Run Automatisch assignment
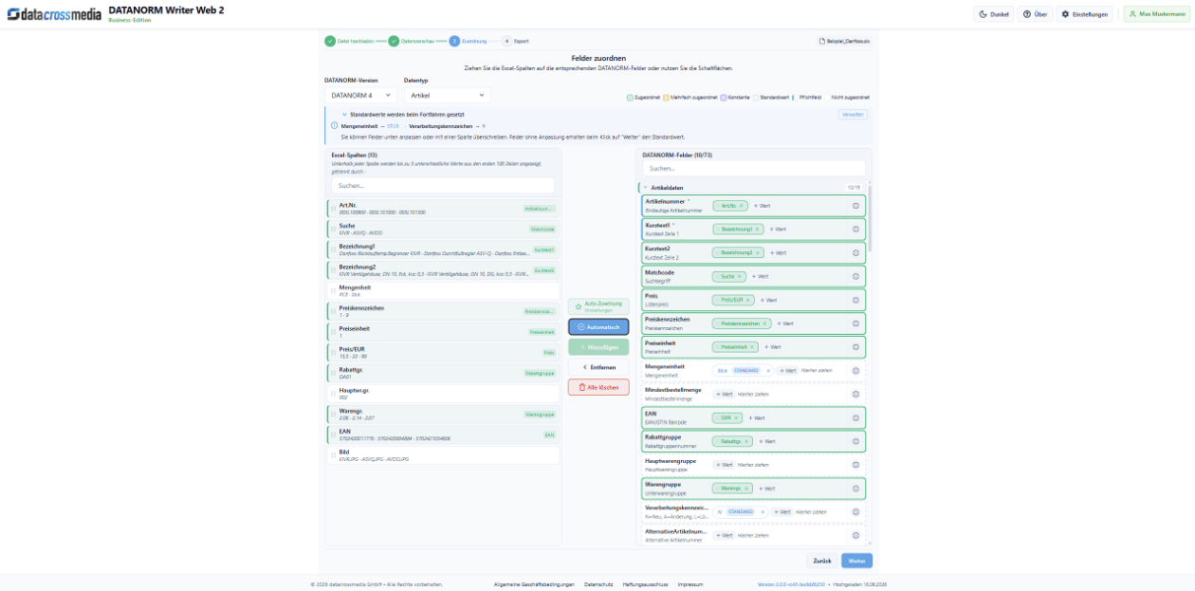Screen dimensions: 1195x591 pos(598,326)
